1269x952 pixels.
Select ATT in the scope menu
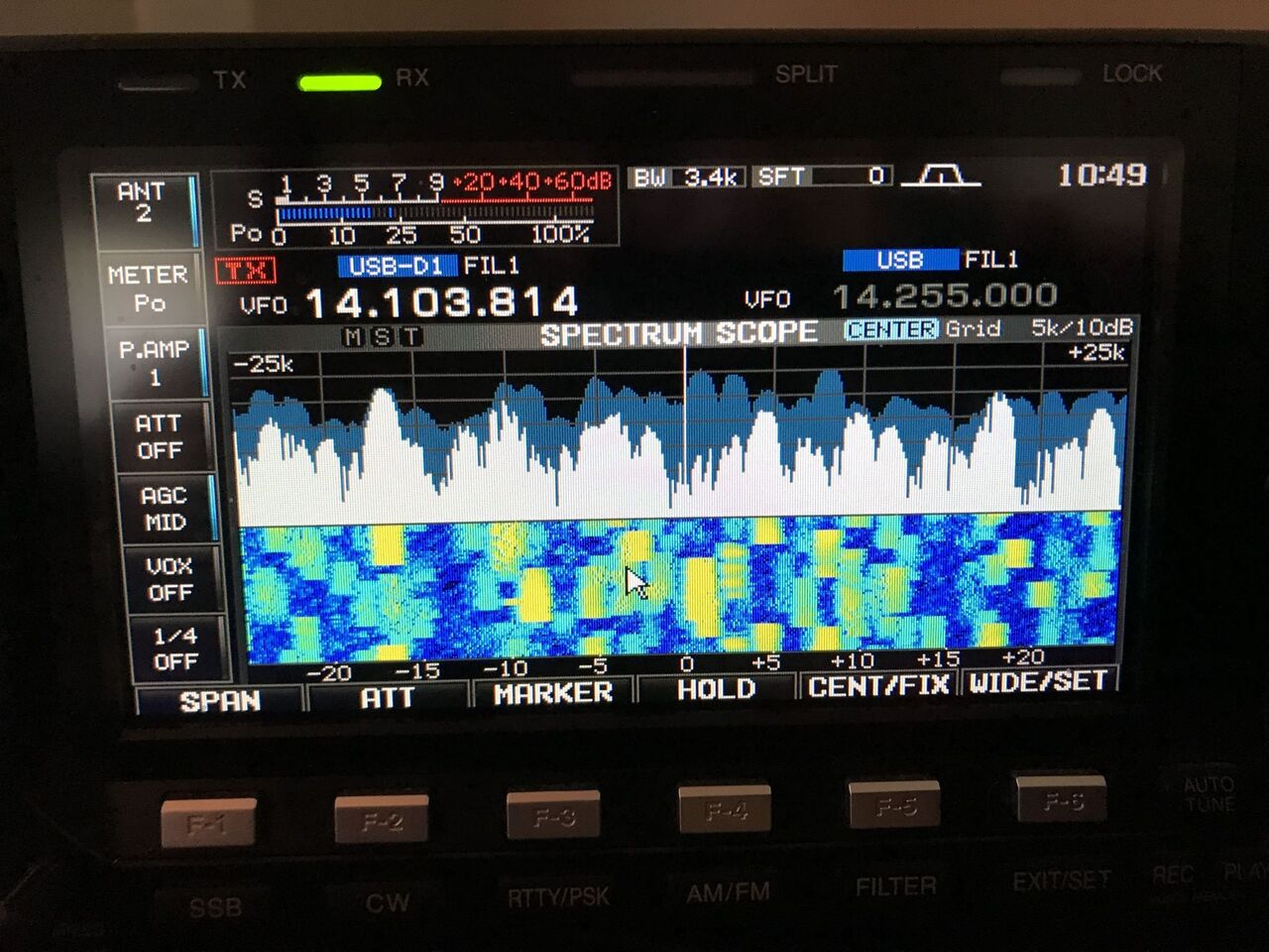(x=387, y=697)
